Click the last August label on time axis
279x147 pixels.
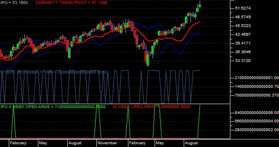tap(191, 143)
